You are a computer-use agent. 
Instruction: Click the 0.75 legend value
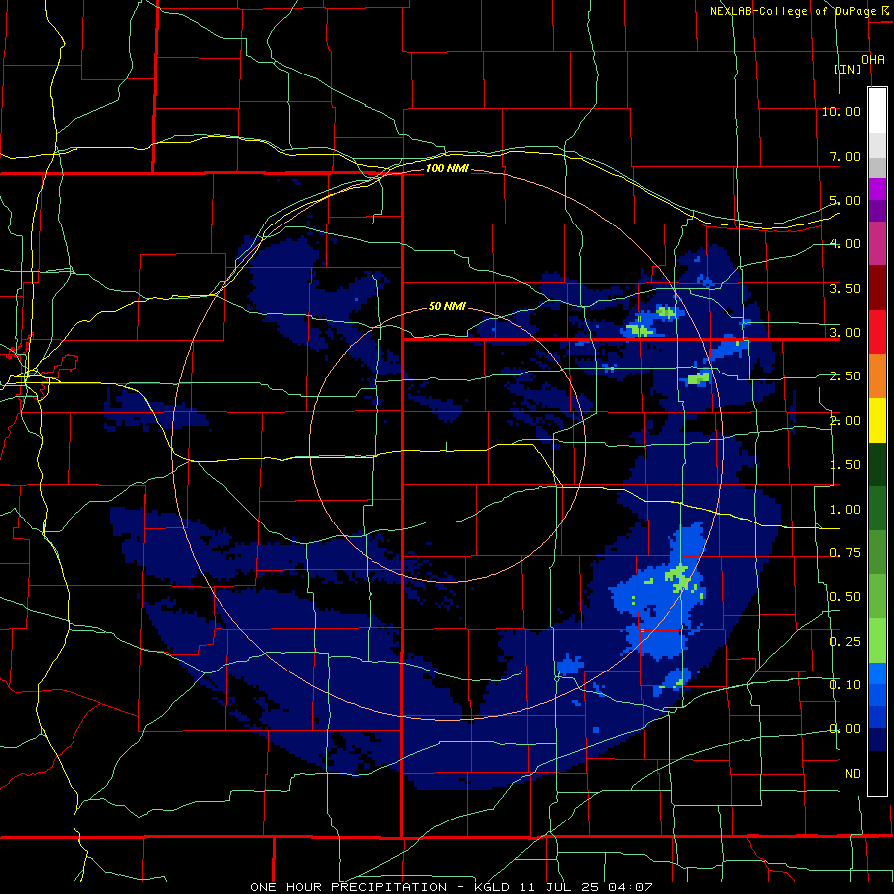(845, 553)
